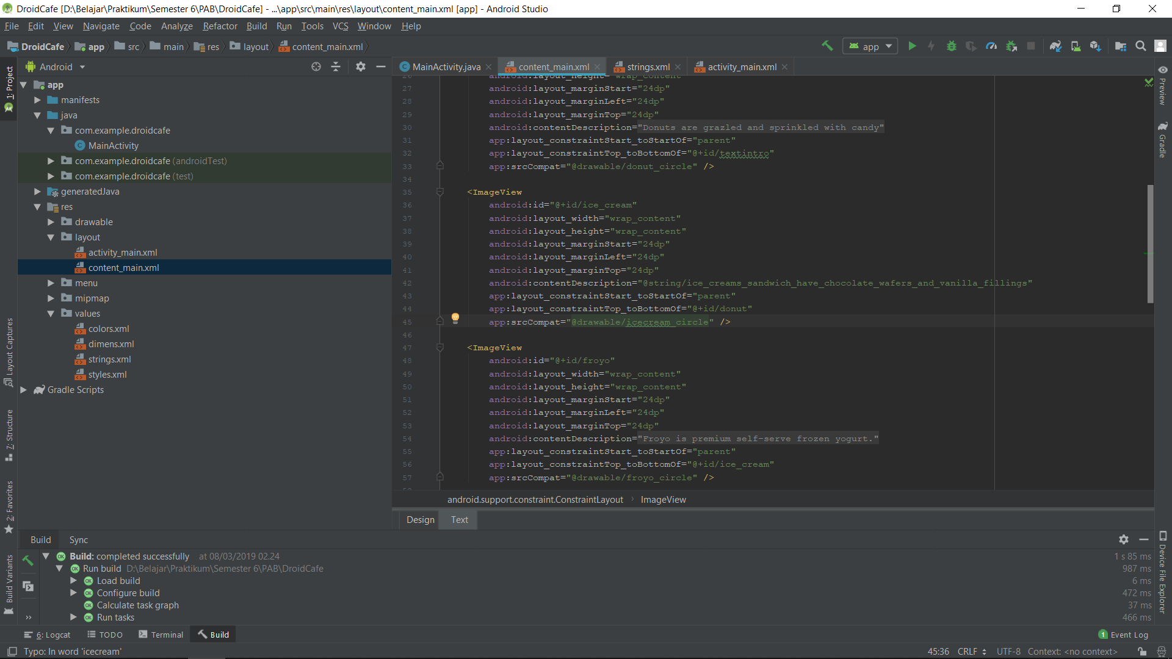The image size is (1172, 659).
Task: Toggle the Logcat tool window
Action: [x=48, y=635]
